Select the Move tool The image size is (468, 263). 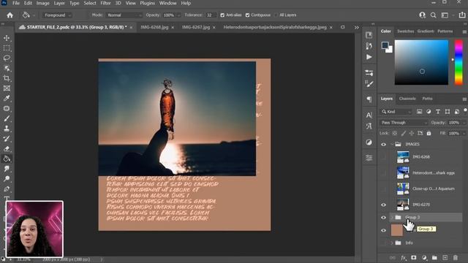[7, 38]
